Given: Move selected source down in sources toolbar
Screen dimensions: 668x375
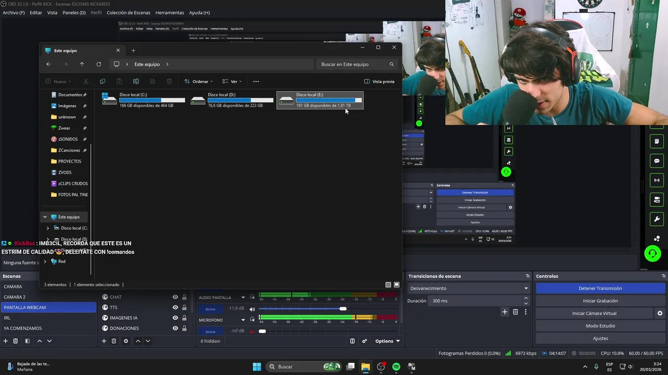Looking at the screenshot, I should click(x=148, y=341).
